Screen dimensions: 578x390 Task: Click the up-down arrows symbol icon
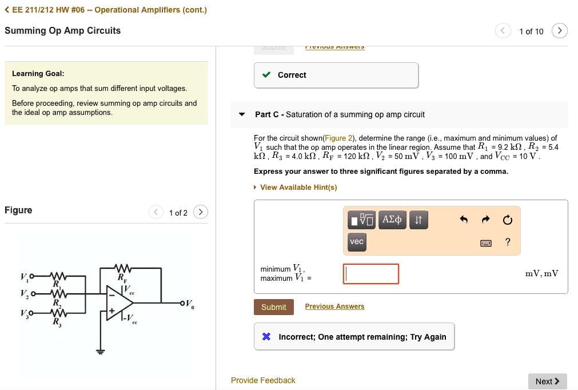[x=418, y=220]
